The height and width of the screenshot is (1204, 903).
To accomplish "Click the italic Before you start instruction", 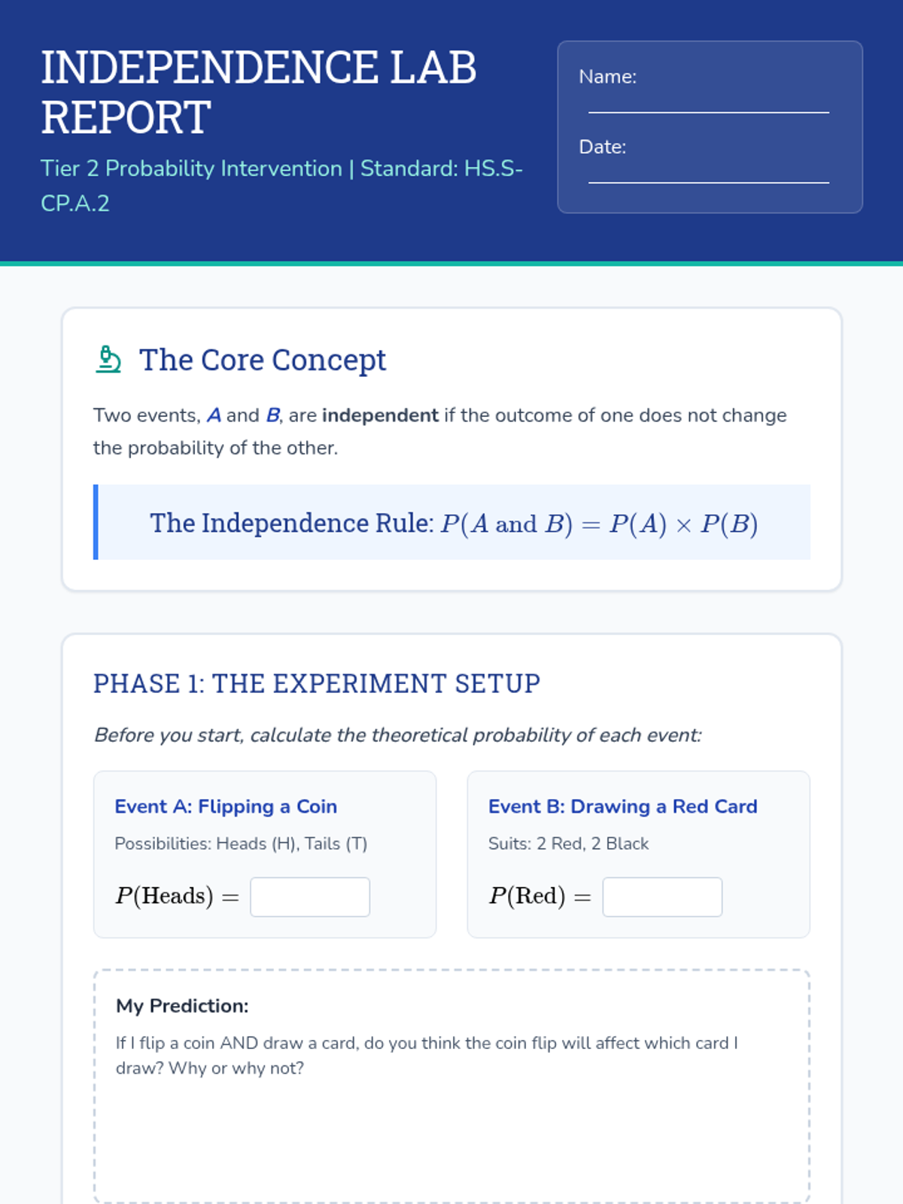I will click(397, 735).
